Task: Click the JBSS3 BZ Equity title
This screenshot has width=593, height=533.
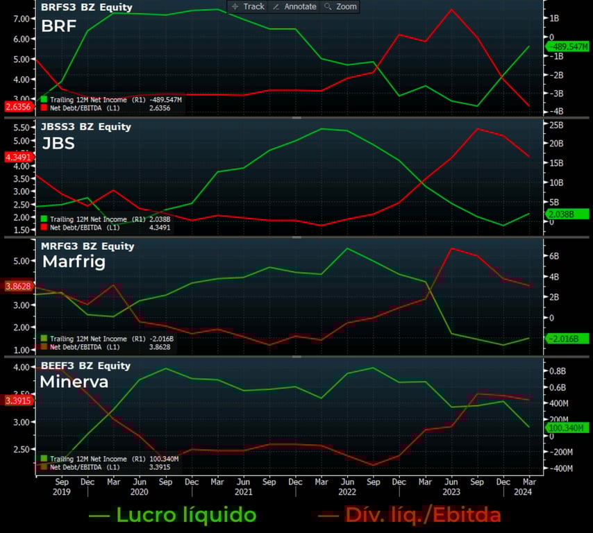Action: [86, 126]
